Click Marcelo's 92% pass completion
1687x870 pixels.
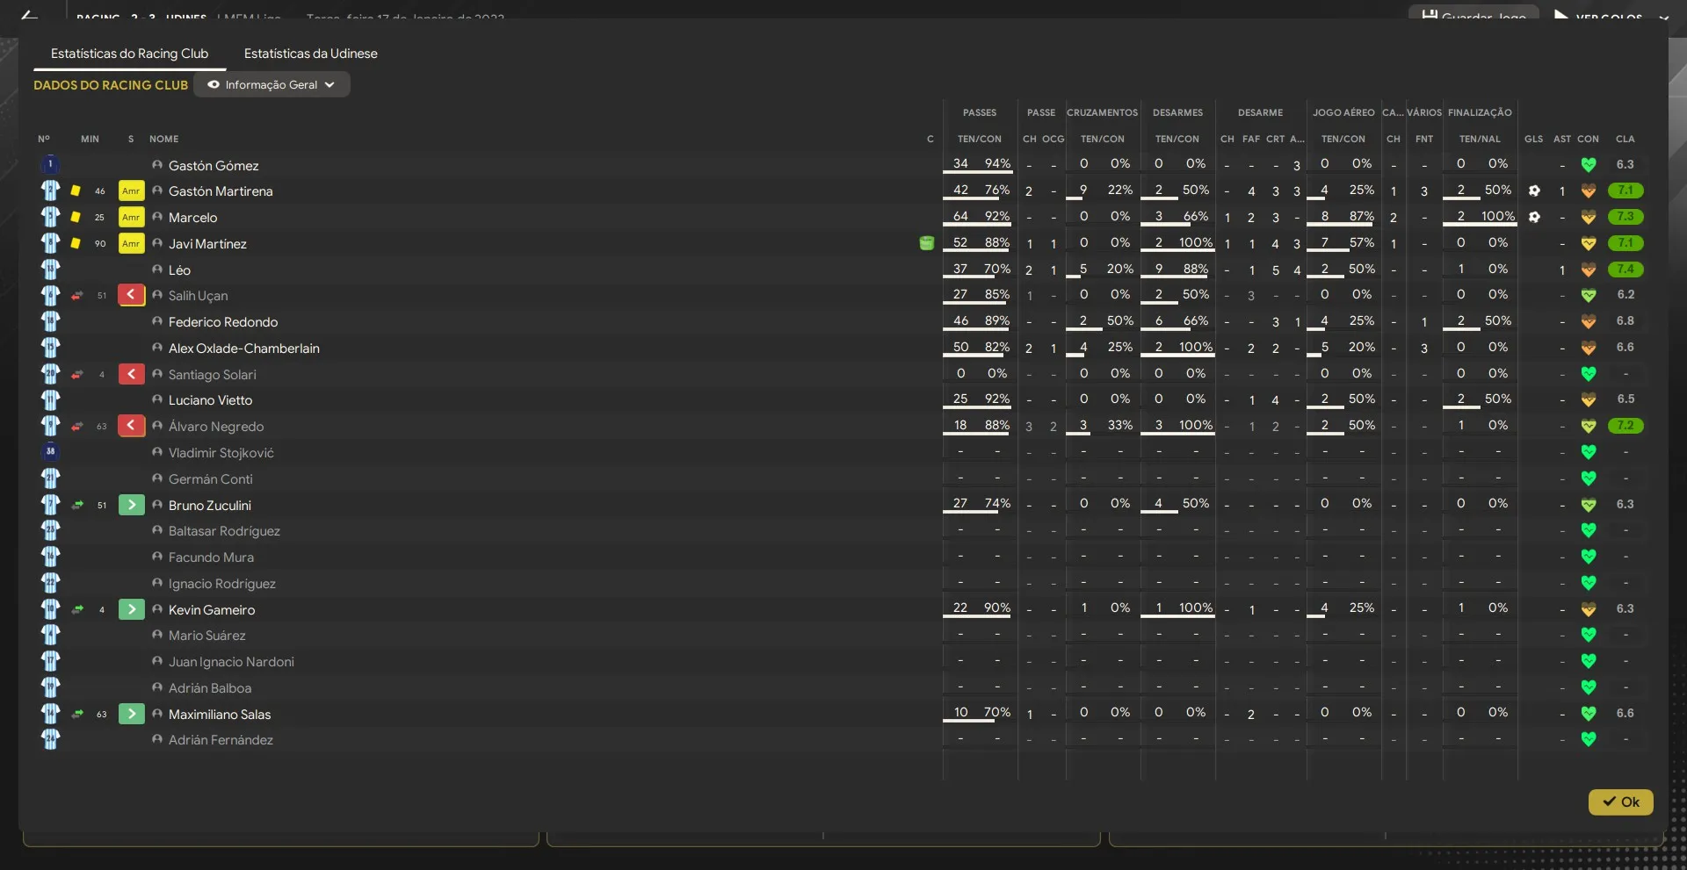tap(997, 216)
